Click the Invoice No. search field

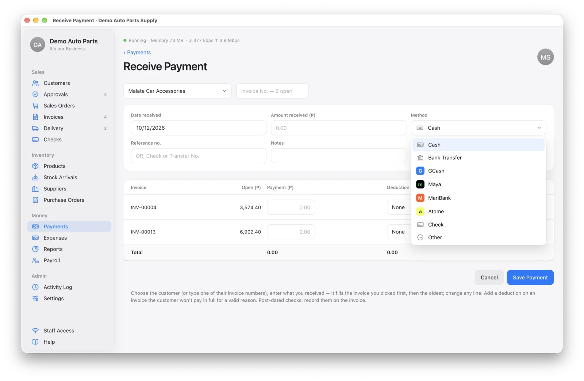tap(272, 91)
